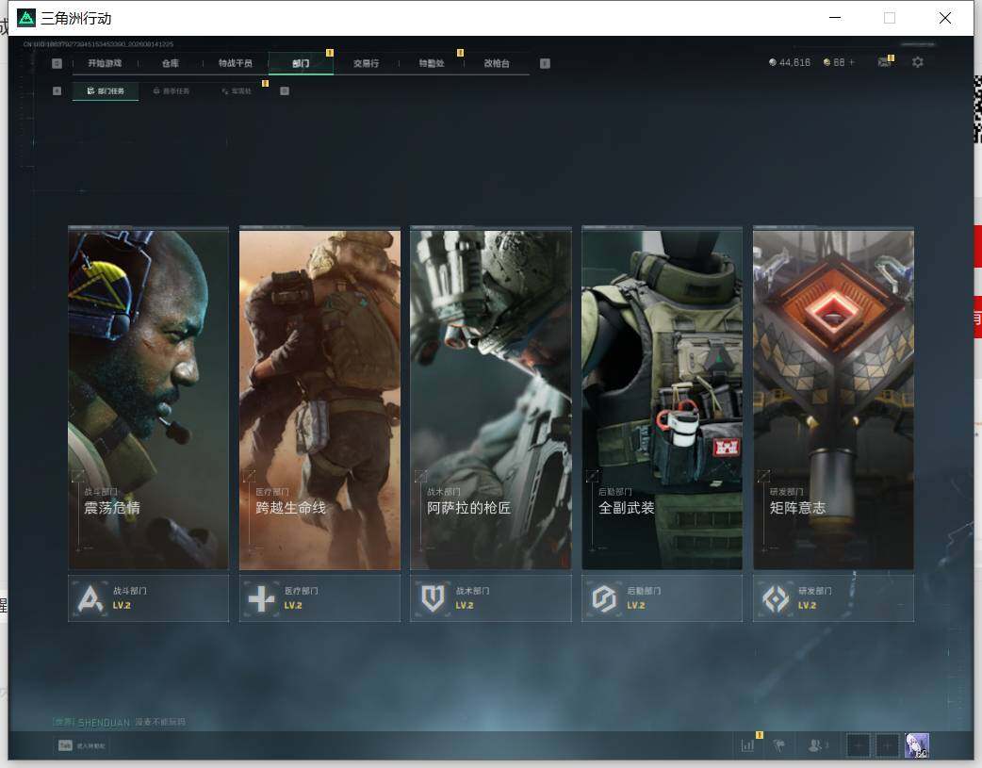Maximize the 三角洲行动 window
Viewport: 982px width, 768px height.
point(890,18)
